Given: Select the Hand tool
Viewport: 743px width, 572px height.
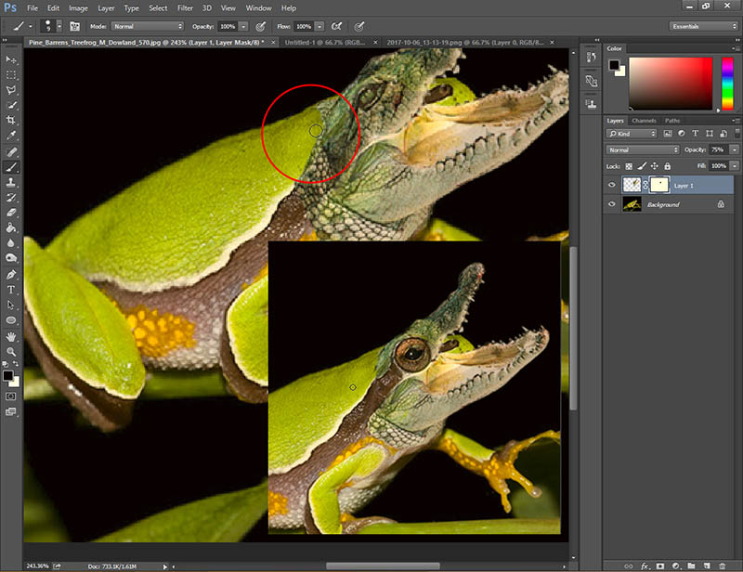Looking at the screenshot, I should tap(11, 336).
